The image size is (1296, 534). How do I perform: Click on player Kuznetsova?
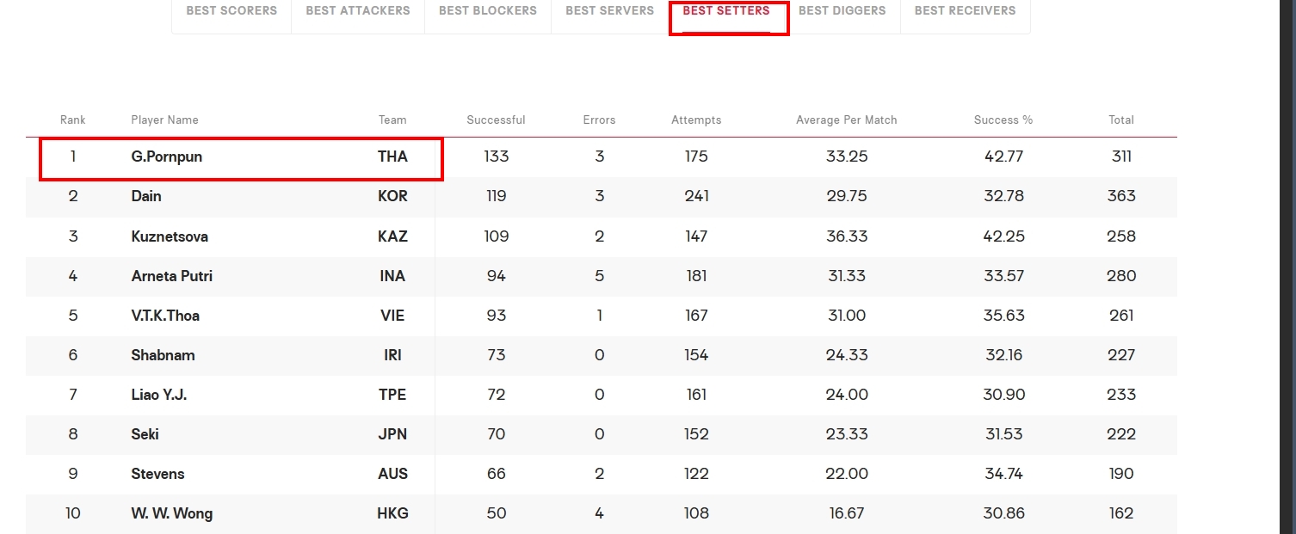coord(170,236)
